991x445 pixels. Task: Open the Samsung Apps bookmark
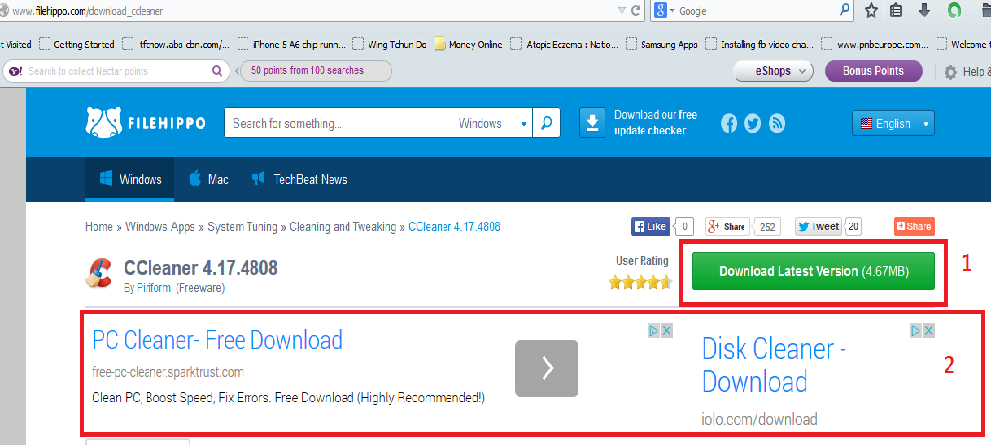point(661,44)
